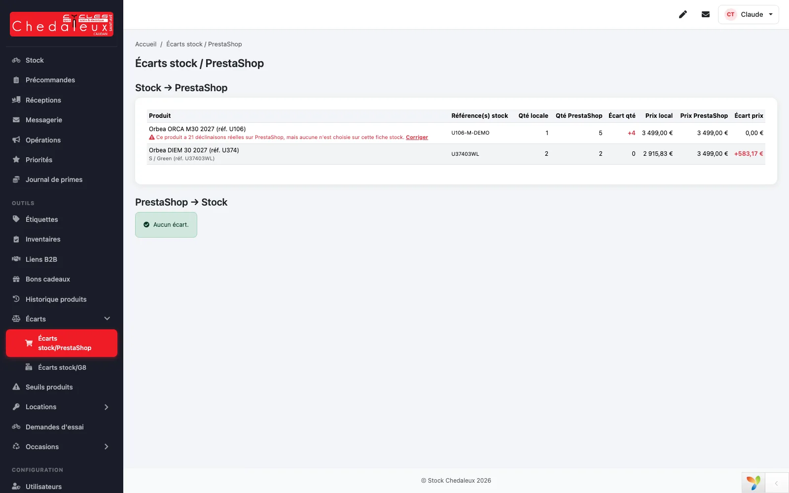The height and width of the screenshot is (493, 789).
Task: Collapse the debug toolbar with the arrow
Action: pos(777,483)
